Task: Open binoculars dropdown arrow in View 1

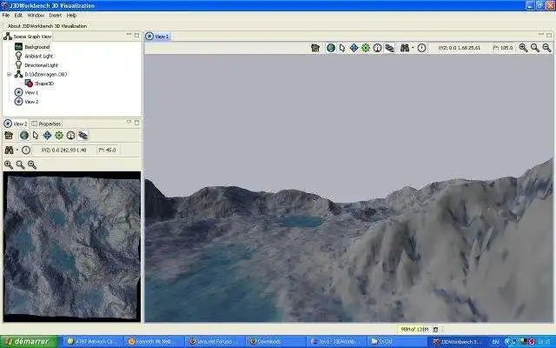Action: coord(413,48)
